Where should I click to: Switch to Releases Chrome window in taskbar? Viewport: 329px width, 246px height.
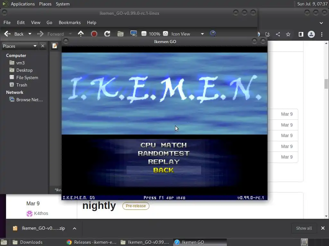[x=91, y=242]
